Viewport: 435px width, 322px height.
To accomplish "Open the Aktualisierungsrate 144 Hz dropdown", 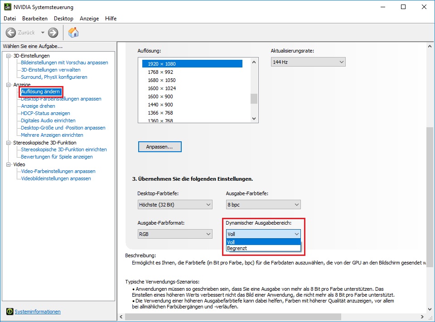I will (308, 62).
